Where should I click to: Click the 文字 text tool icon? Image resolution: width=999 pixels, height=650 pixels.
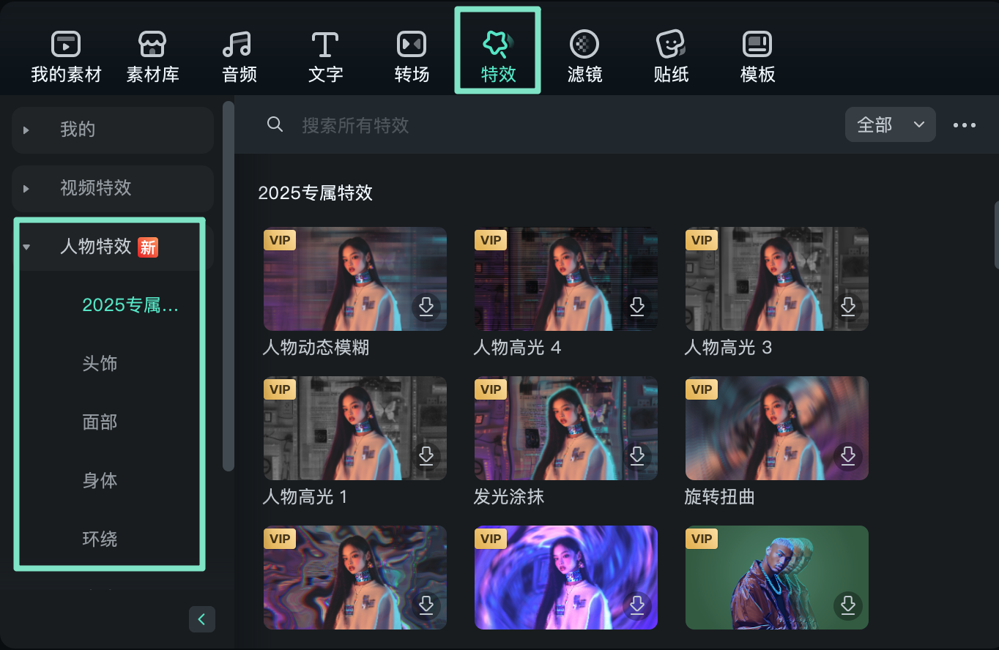tap(325, 55)
